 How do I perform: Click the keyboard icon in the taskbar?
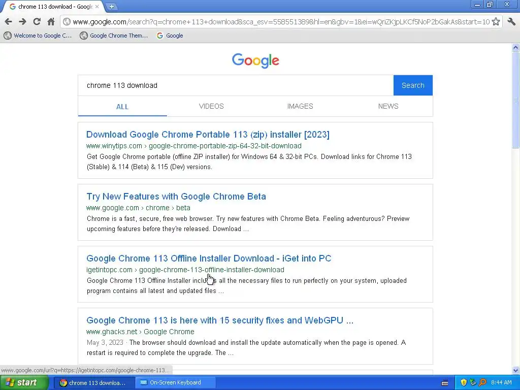tap(445, 383)
